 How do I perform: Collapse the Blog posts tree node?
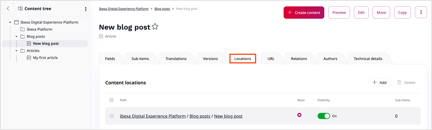[16, 36]
